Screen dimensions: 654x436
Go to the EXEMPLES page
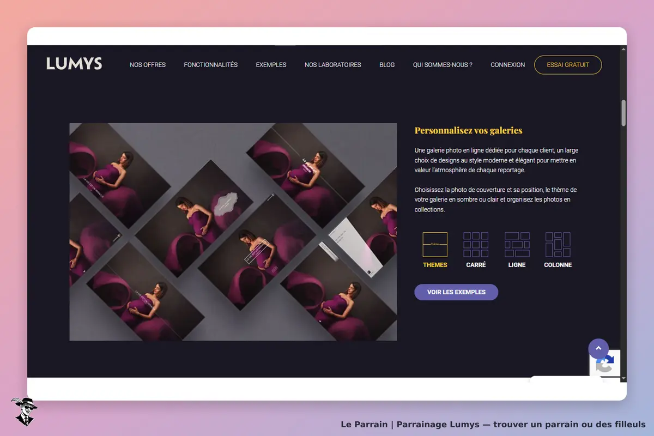point(271,65)
